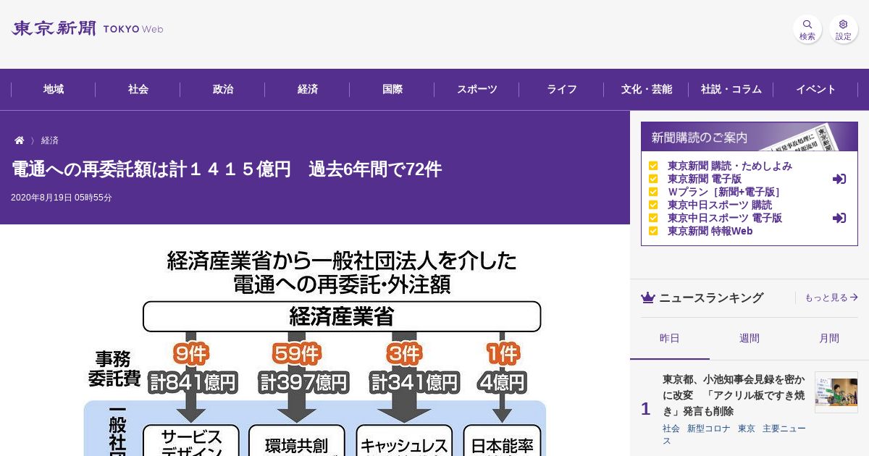
Task: Open the 社会 navigation menu
Action: click(x=138, y=90)
